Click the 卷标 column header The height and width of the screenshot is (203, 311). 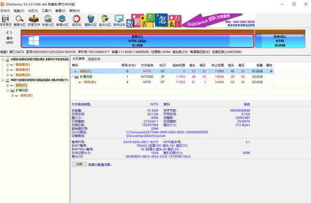point(95,65)
